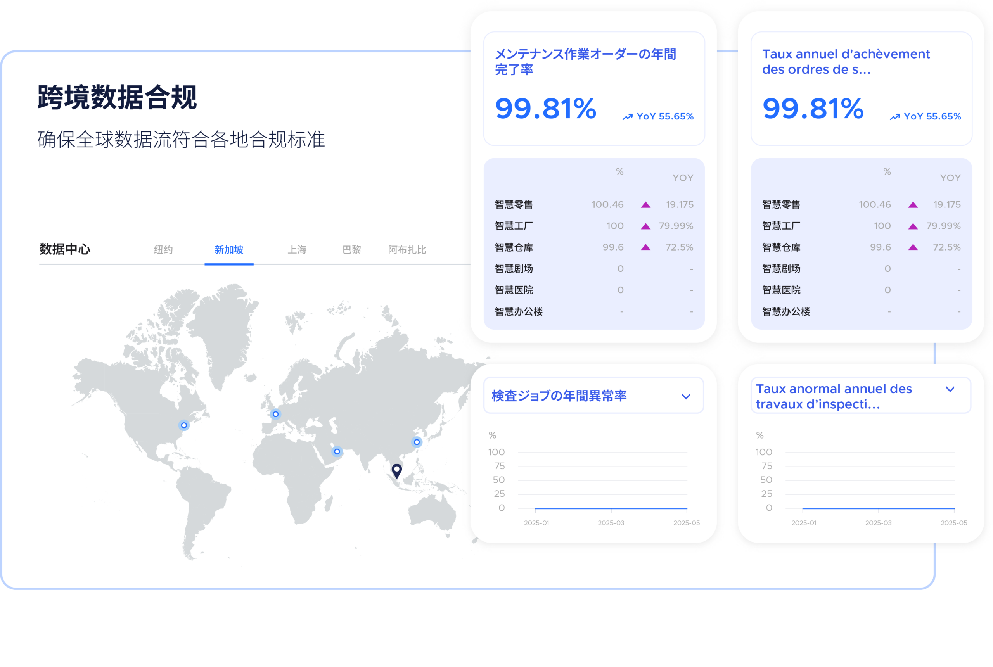Select the active 新加坡 tab
The image size is (993, 667).
click(x=229, y=250)
